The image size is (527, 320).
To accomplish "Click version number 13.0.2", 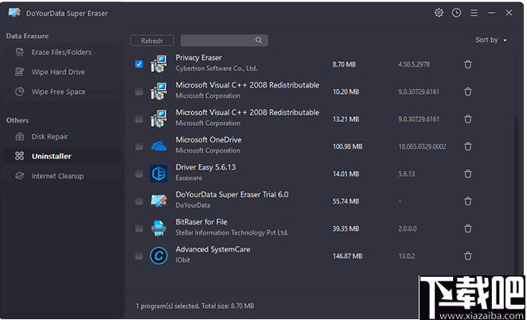I will (x=406, y=256).
